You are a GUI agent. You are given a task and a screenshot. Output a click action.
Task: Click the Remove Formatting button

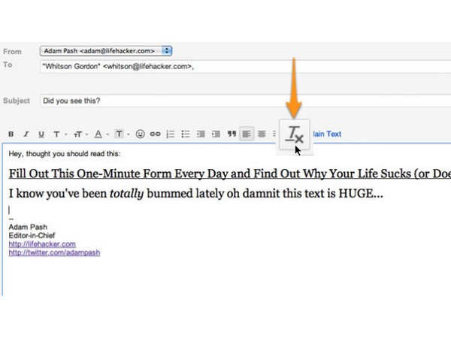(294, 135)
